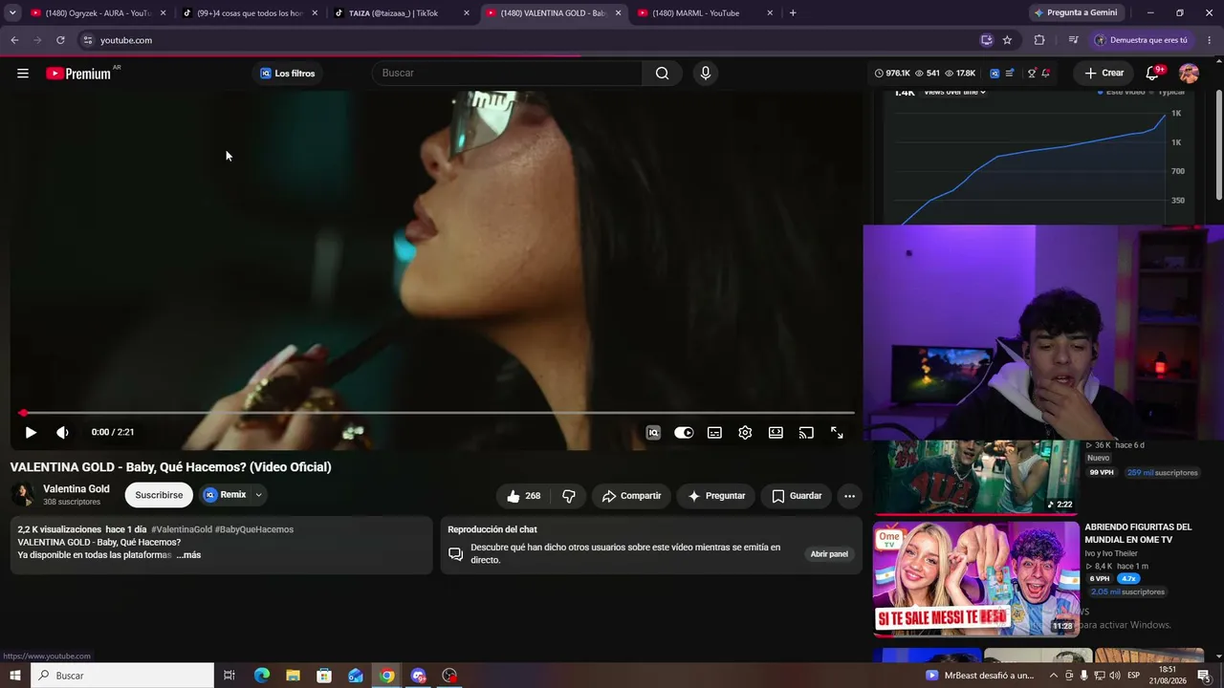Switch to the 4 cosas que todos TikTok tab
This screenshot has width=1224, height=688.
point(250,13)
